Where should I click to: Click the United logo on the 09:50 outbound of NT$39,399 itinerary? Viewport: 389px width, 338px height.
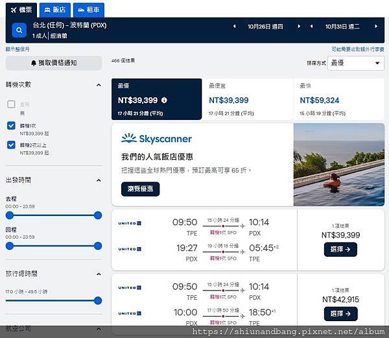pos(130,223)
